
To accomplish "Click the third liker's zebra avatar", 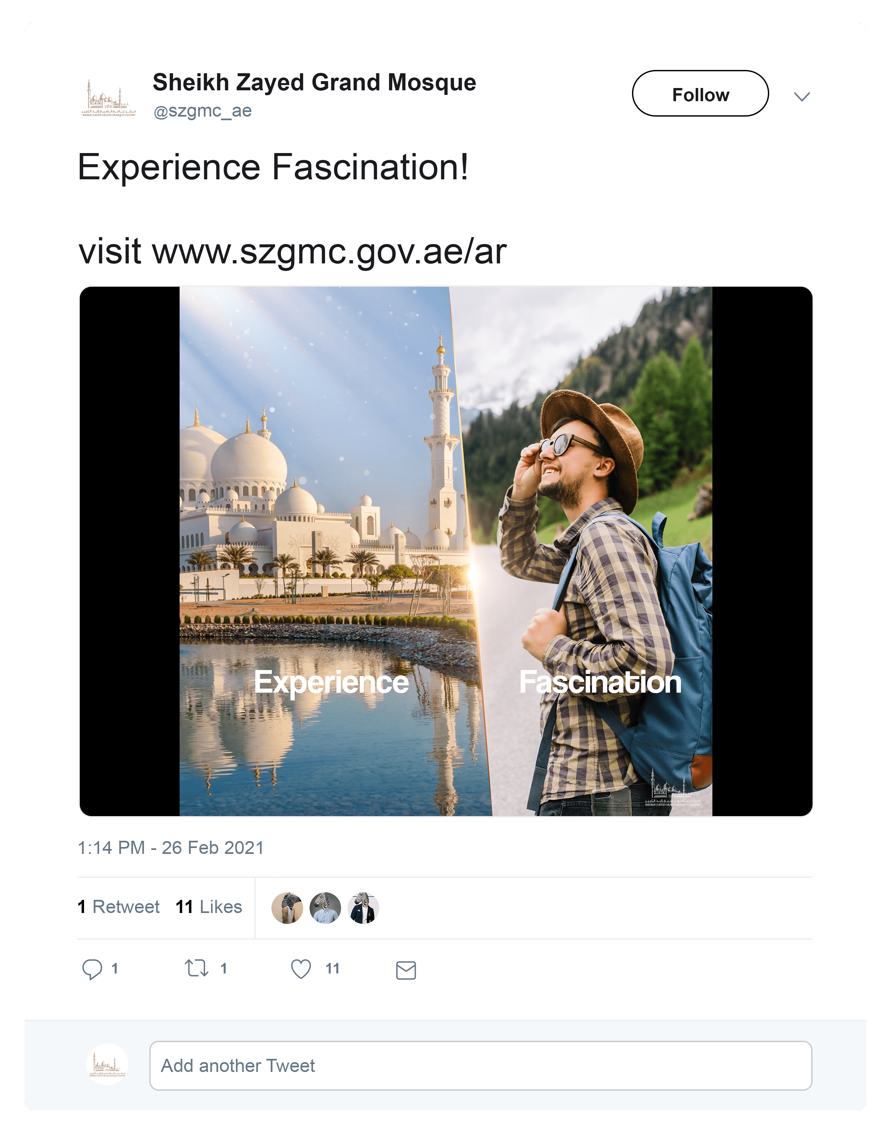I will tap(363, 908).
